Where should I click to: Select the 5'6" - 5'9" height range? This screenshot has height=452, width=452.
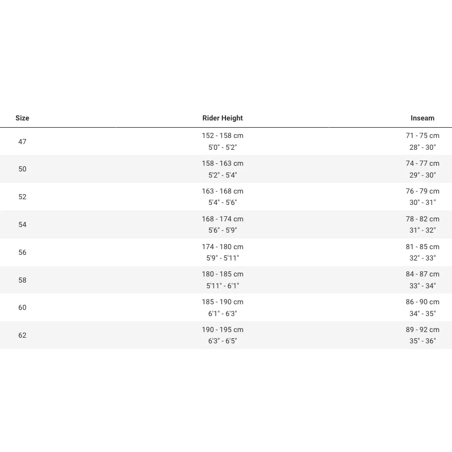pos(222,230)
